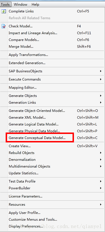Open Customize Menus and Tools
The height and width of the screenshot is (232, 105).
pyautogui.click(x=53, y=220)
